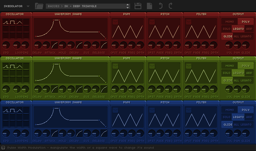Click the LEGATO glide option in the red row
Image resolution: width=256 pixels, height=151 pixels.
click(246, 36)
